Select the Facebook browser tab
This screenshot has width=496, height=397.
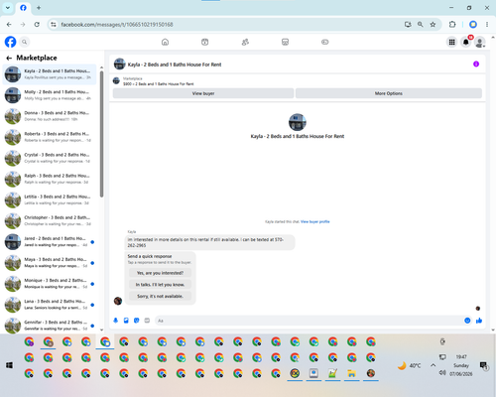click(x=23, y=8)
